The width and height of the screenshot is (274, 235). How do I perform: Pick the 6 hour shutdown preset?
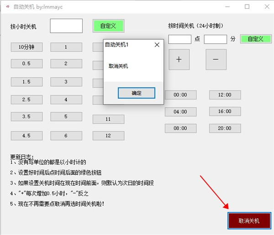pyautogui.click(x=66, y=136)
